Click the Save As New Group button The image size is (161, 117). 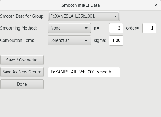click(22, 72)
